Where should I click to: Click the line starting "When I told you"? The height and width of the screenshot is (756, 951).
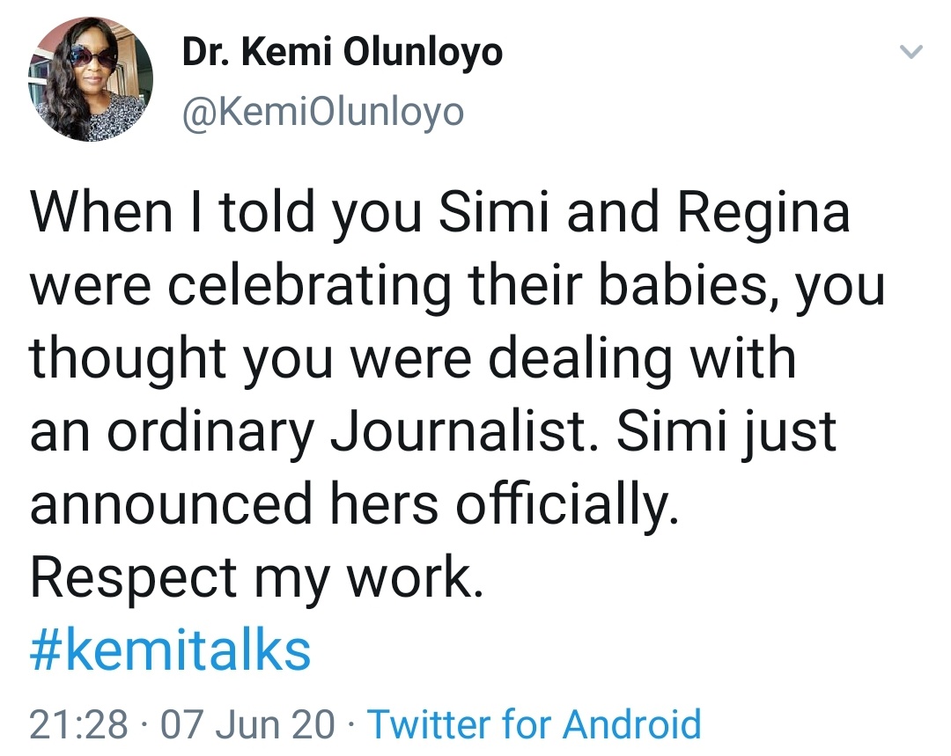(440, 215)
